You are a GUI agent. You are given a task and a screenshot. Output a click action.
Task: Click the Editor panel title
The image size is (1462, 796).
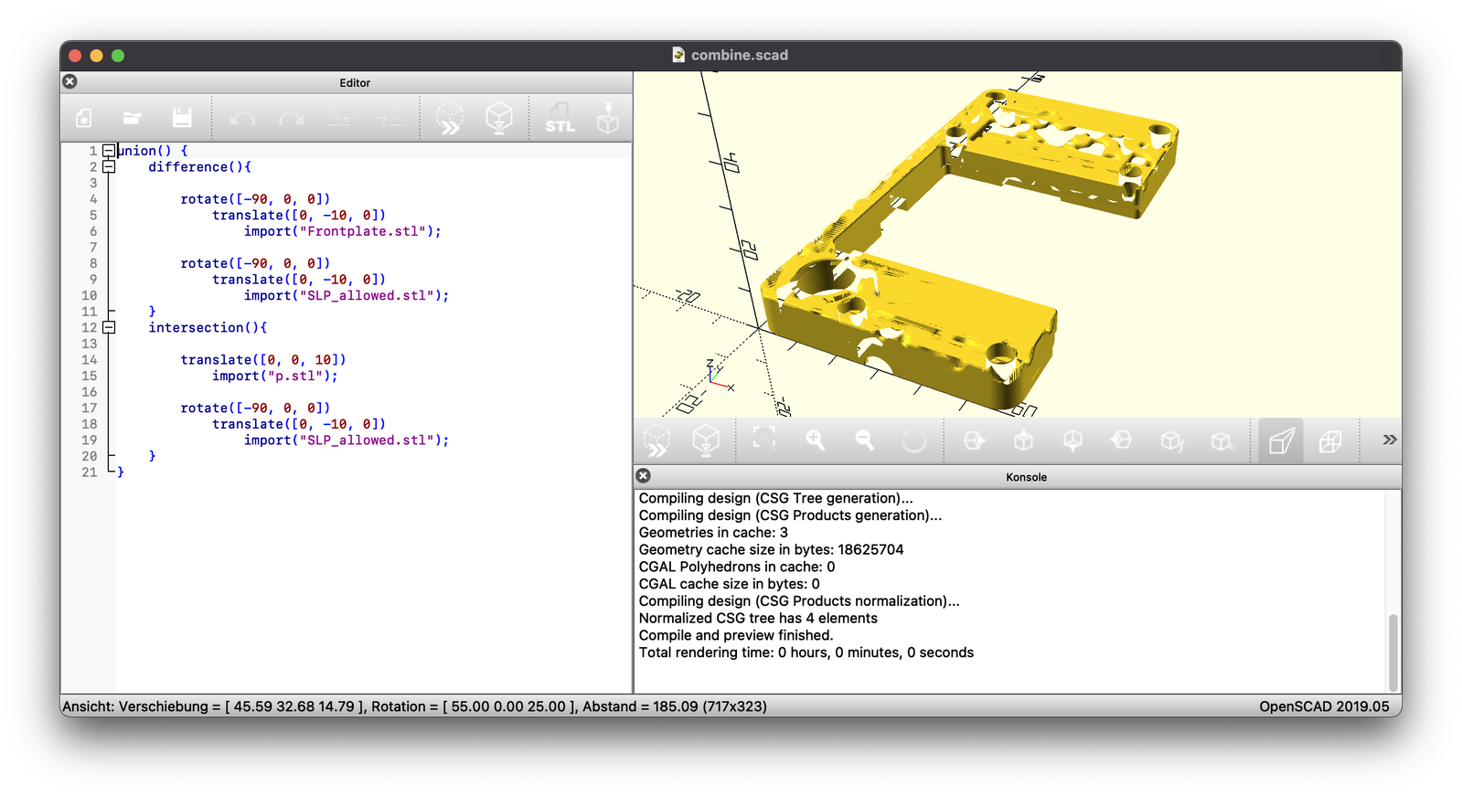pyautogui.click(x=355, y=82)
